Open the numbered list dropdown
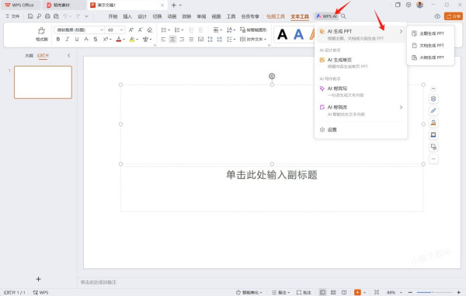 click(183, 30)
